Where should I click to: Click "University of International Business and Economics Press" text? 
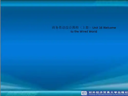(x=108, y=95)
